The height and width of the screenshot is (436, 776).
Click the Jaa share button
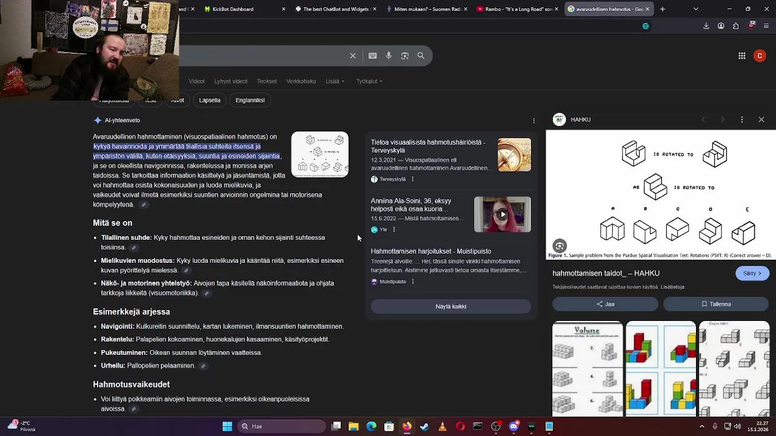coord(605,304)
